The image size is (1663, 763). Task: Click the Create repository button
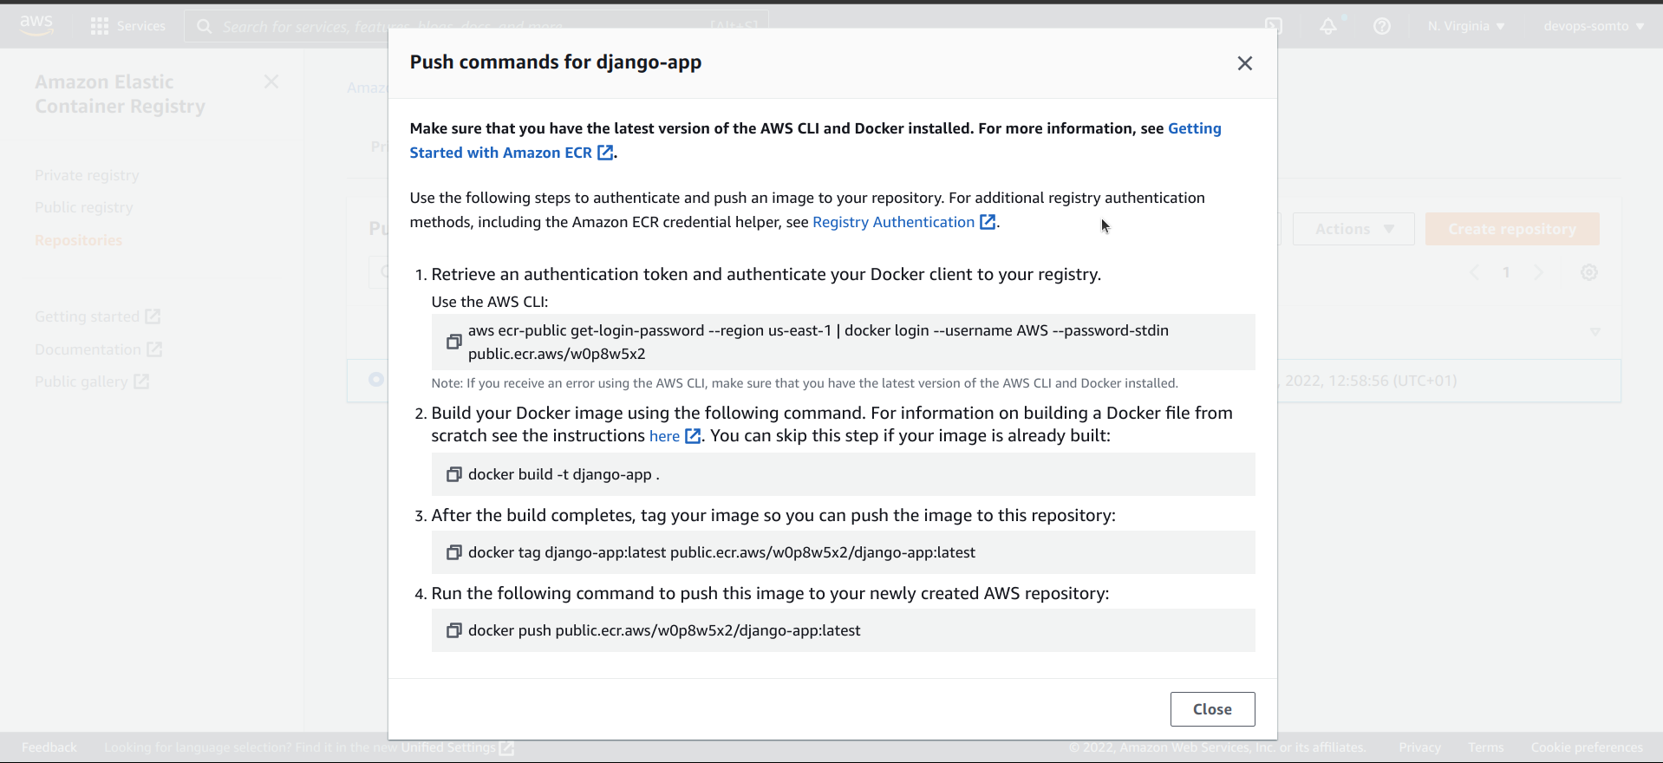pyautogui.click(x=1511, y=229)
